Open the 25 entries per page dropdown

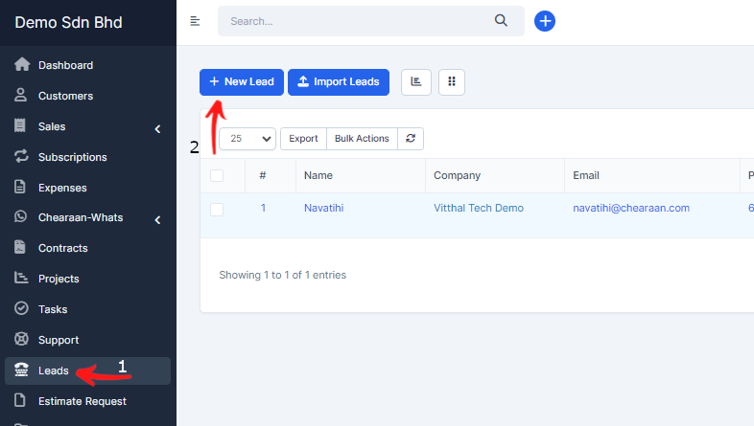247,139
